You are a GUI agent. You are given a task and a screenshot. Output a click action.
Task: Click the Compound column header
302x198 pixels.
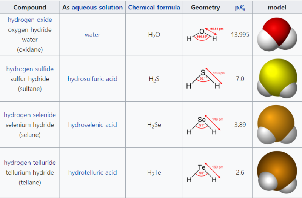click(30, 7)
